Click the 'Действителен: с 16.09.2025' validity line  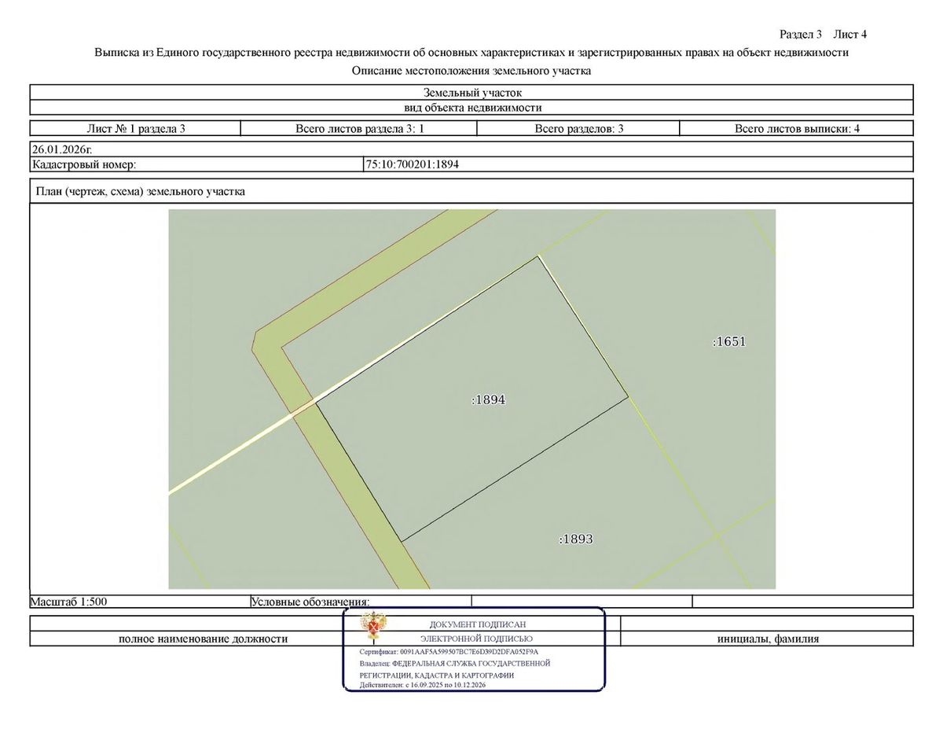click(422, 685)
